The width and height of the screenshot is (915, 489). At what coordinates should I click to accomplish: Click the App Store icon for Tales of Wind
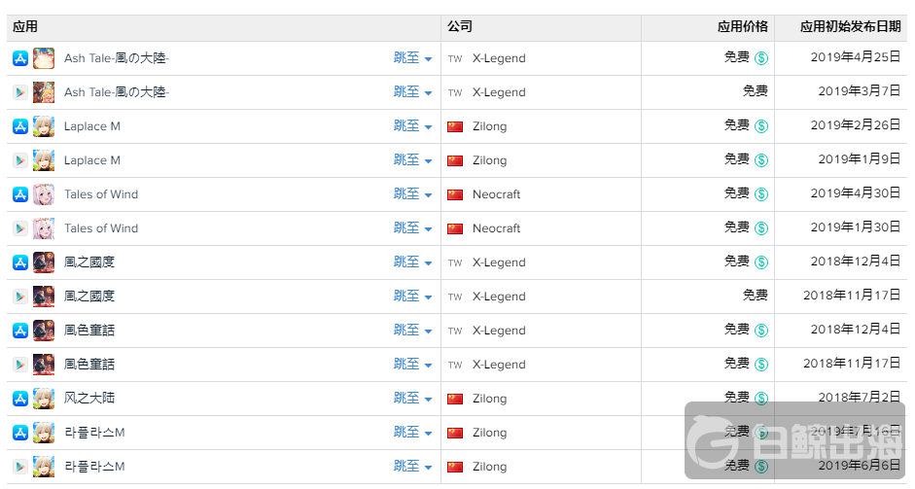click(20, 194)
